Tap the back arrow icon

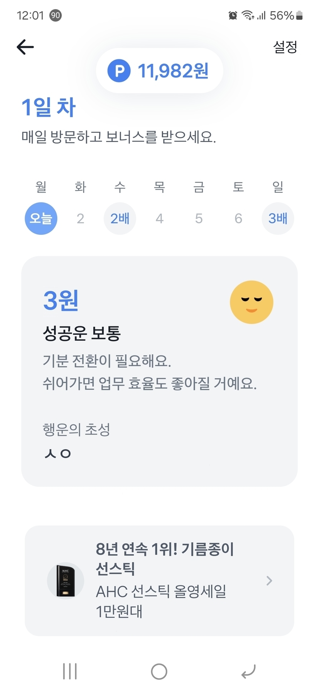coord(25,47)
